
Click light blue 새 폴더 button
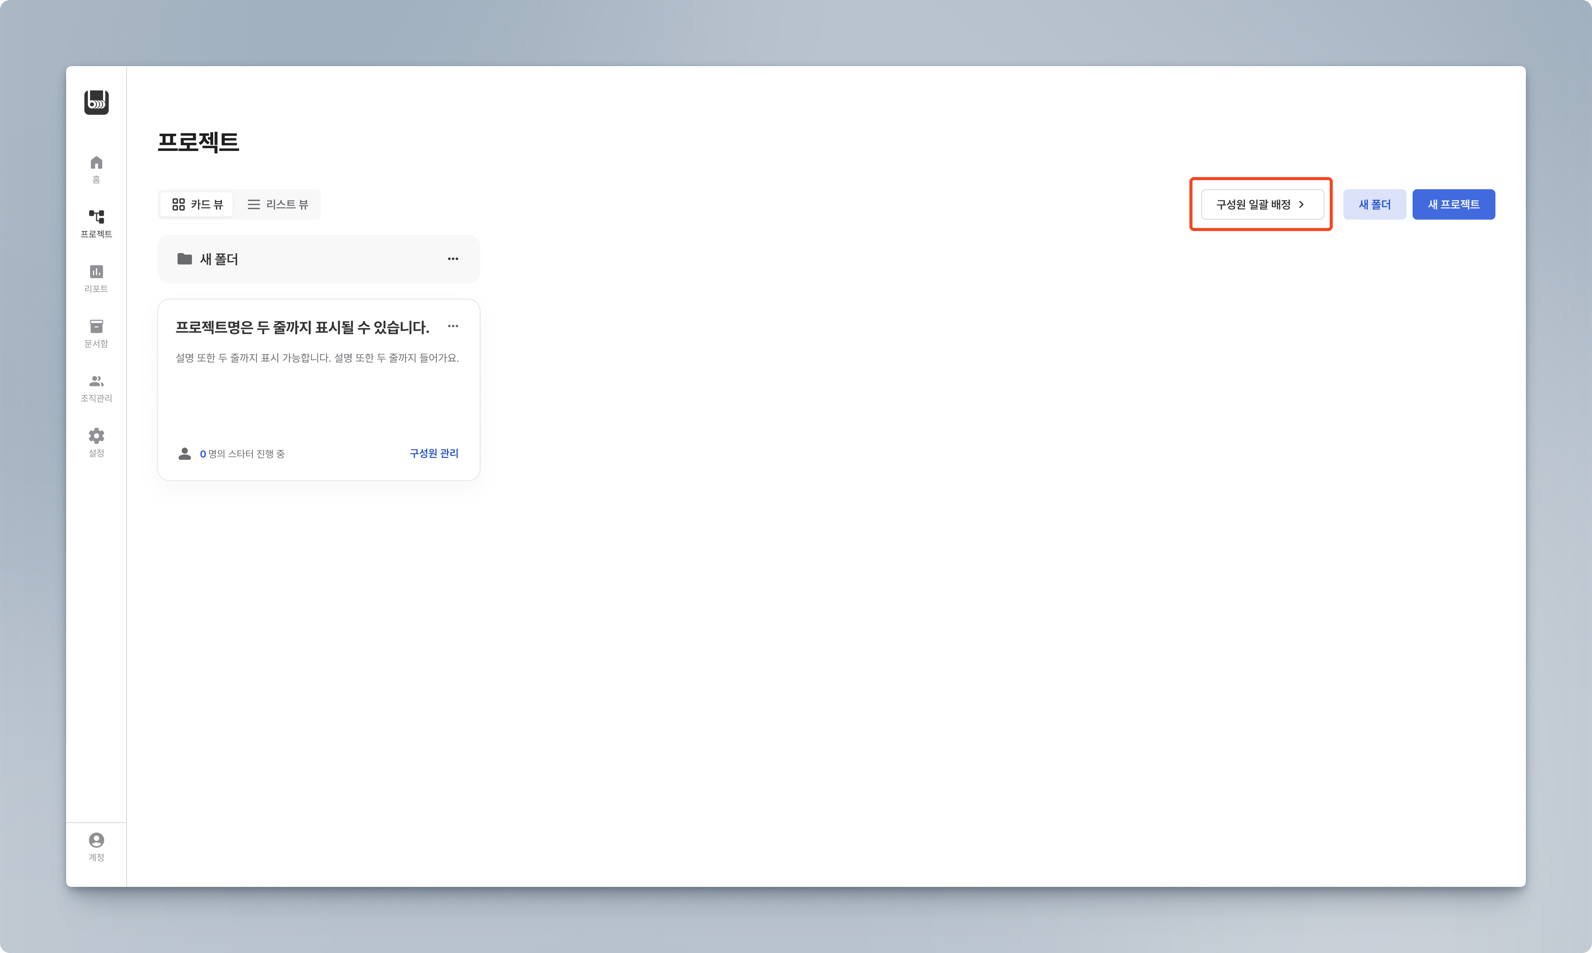click(1374, 204)
